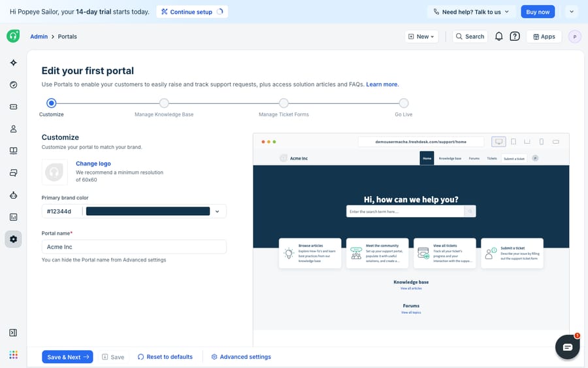Select the Manage Knowledge Base step circle
The image size is (588, 368).
tap(164, 103)
